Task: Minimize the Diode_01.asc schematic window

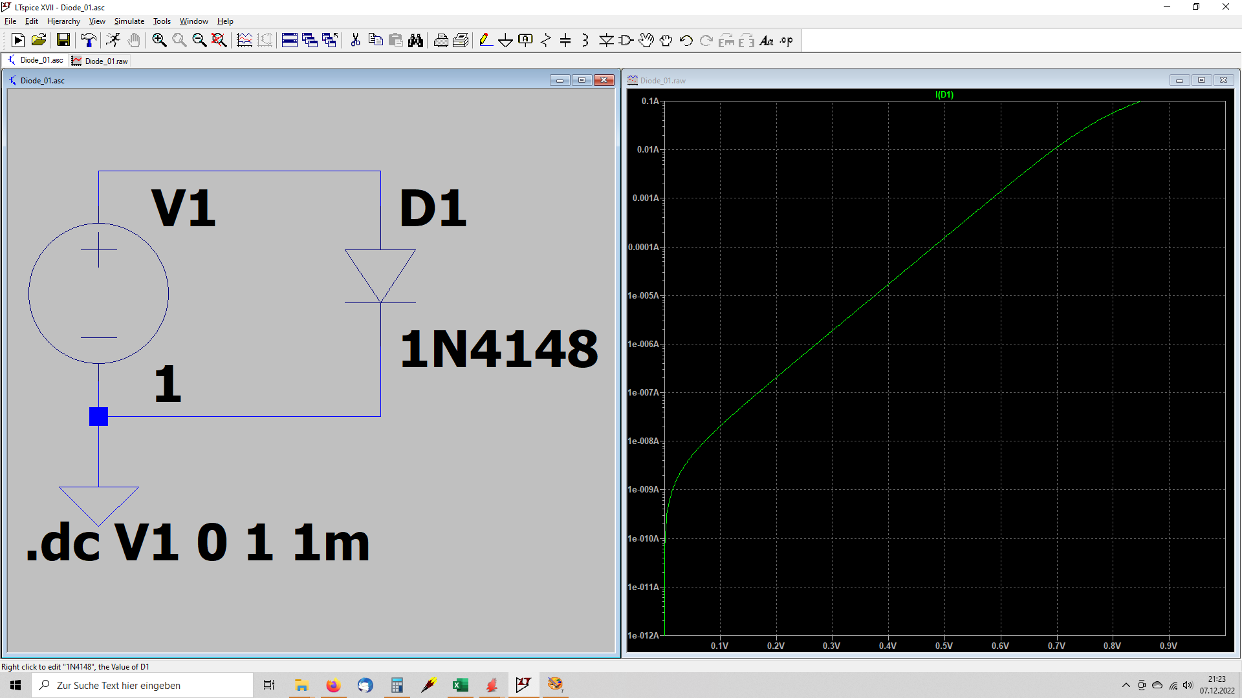Action: (x=560, y=80)
